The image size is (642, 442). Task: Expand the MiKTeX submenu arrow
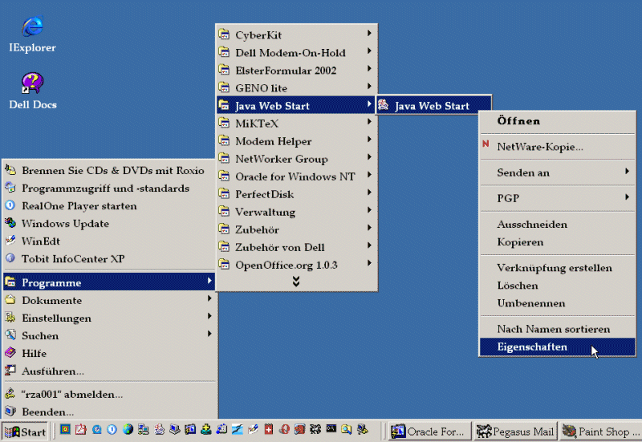click(369, 122)
